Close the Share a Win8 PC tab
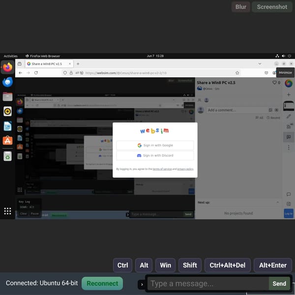 click(70, 64)
